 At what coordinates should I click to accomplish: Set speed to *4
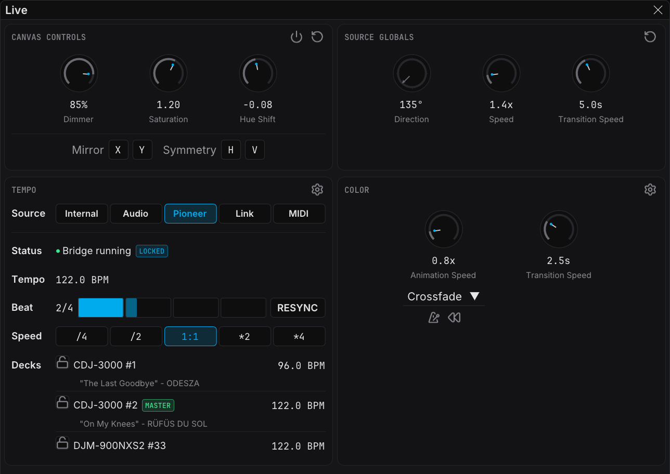[299, 336]
